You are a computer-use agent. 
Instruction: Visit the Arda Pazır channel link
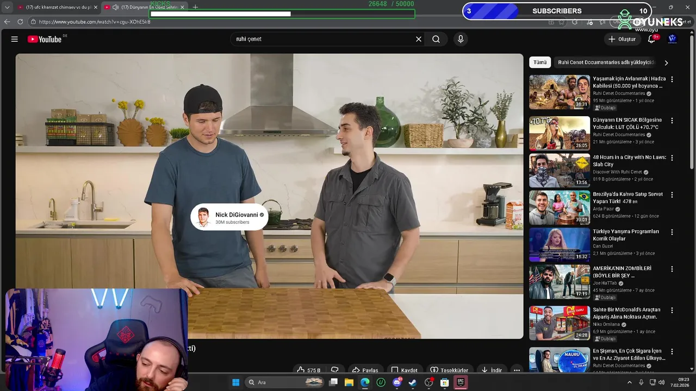pyautogui.click(x=604, y=209)
